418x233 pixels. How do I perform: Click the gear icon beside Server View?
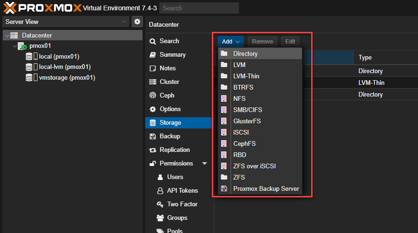[x=137, y=22]
